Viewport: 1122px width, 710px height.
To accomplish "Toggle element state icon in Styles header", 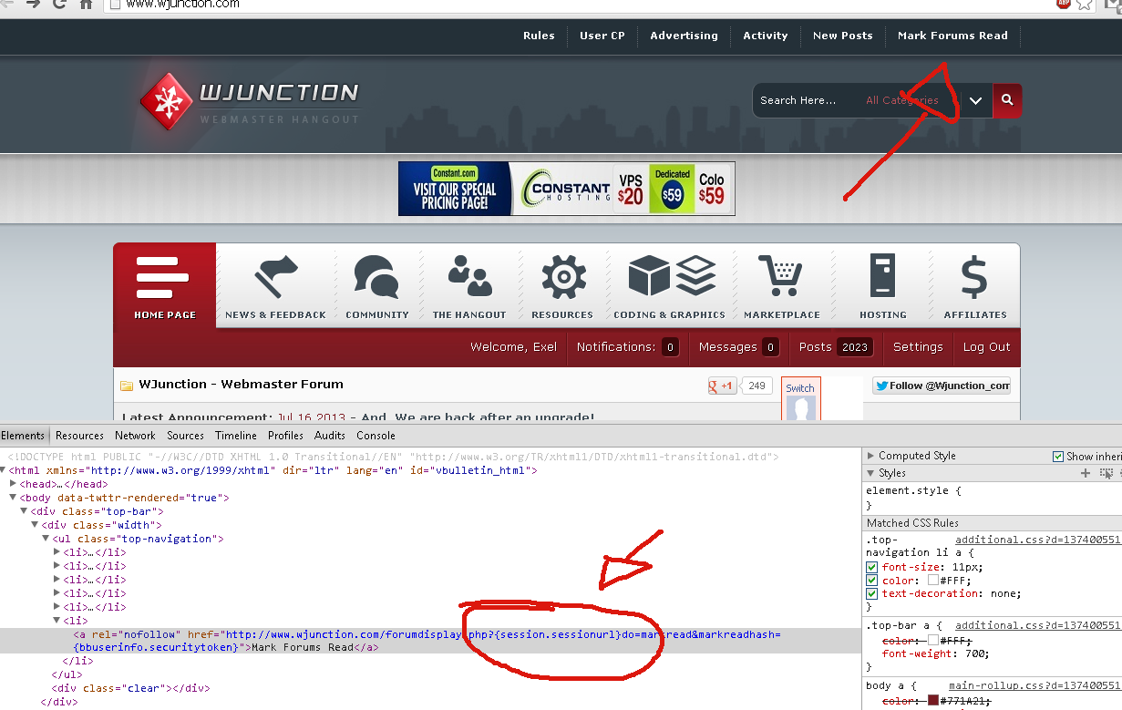I will 1107,473.
